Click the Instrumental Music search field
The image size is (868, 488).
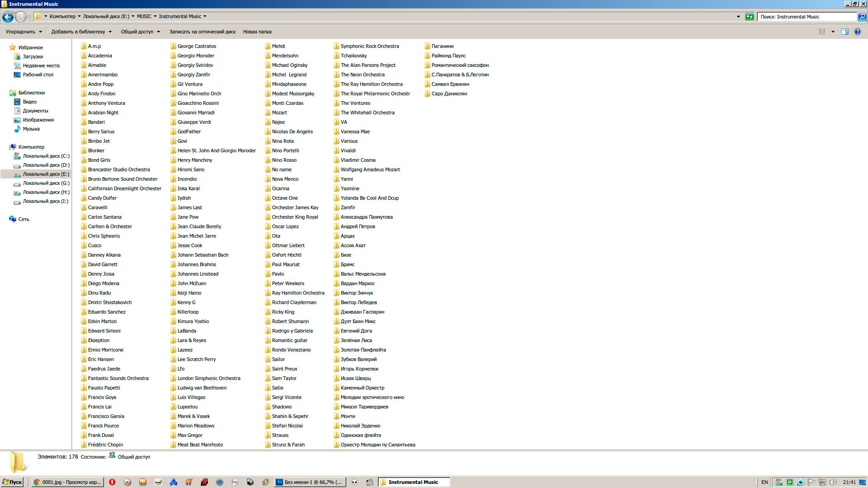[x=807, y=17]
